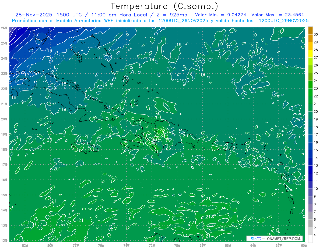Screen dimensions: 323x249
Task: Click the white colorbar swatch below 4
Action: pyautogui.click(x=310, y=239)
